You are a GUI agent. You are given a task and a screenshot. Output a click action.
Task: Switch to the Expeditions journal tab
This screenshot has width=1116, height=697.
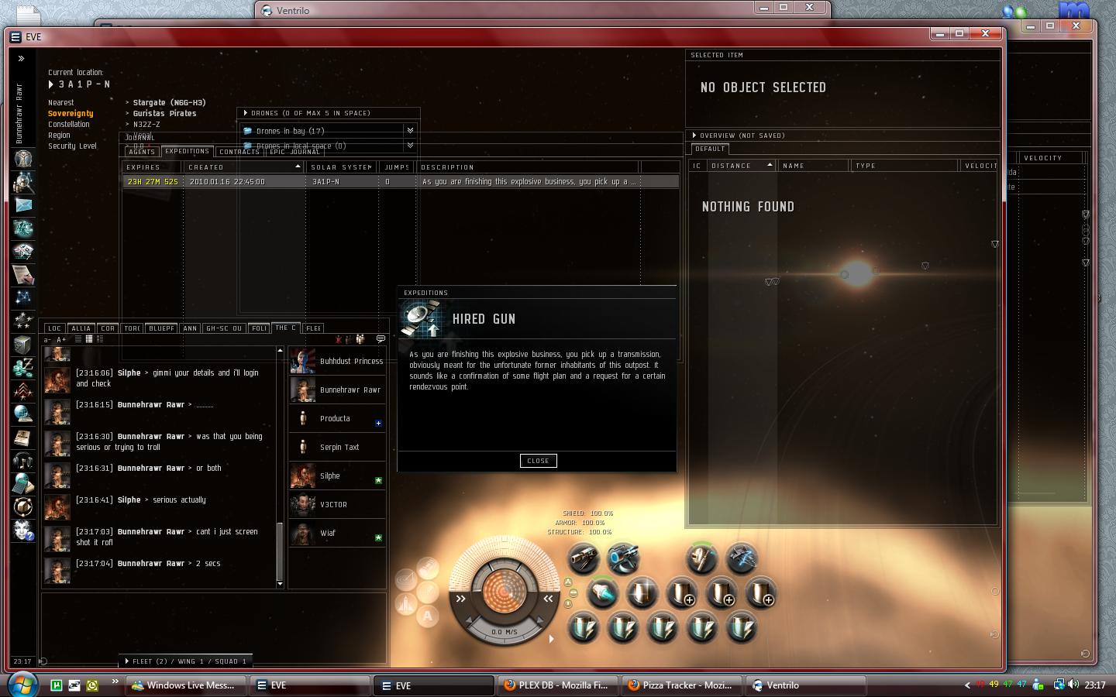(187, 152)
